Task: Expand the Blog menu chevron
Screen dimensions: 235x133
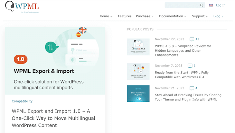Action: (223, 16)
